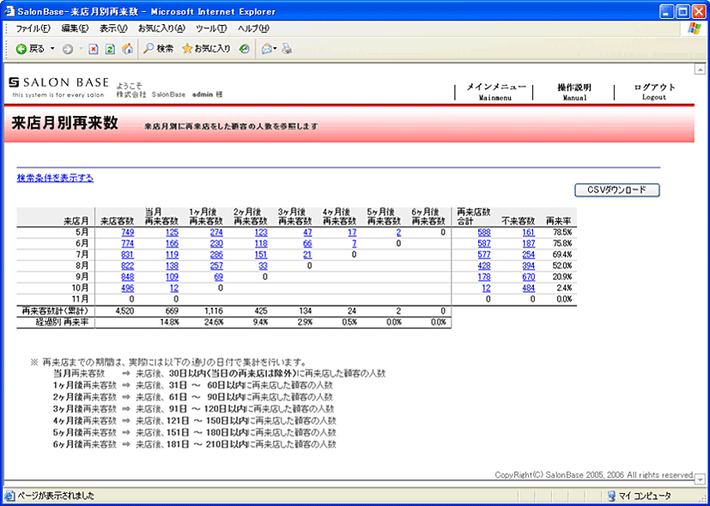Open the 496 visitors link for 10月
This screenshot has height=506, width=710.
coord(128,288)
